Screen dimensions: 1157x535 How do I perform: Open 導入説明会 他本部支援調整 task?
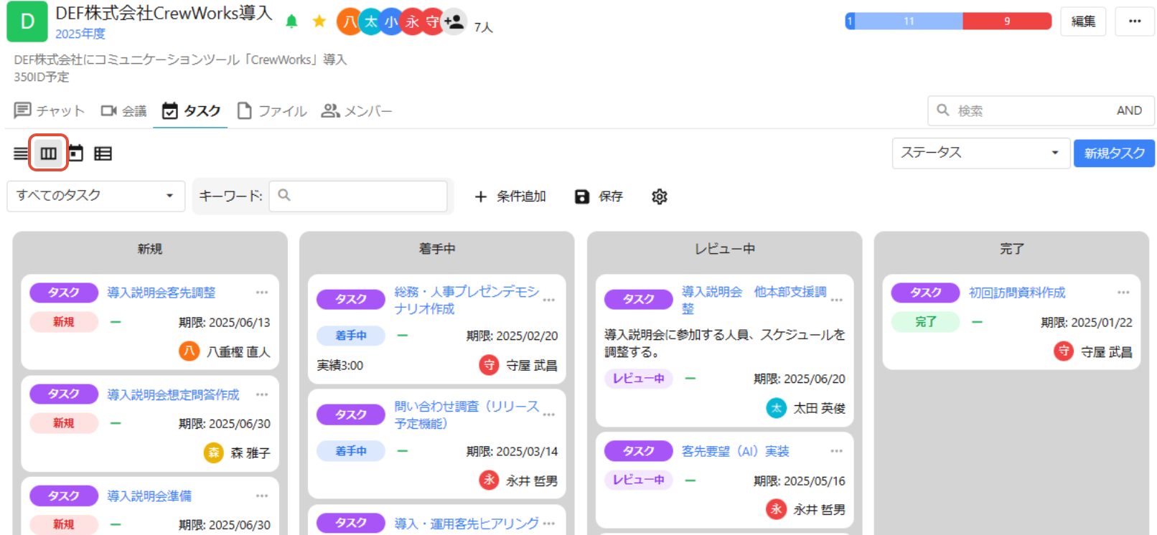point(754,300)
